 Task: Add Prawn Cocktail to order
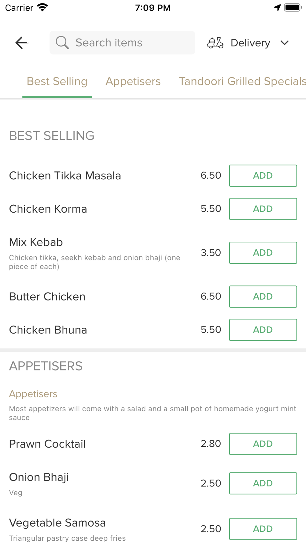pos(263,444)
